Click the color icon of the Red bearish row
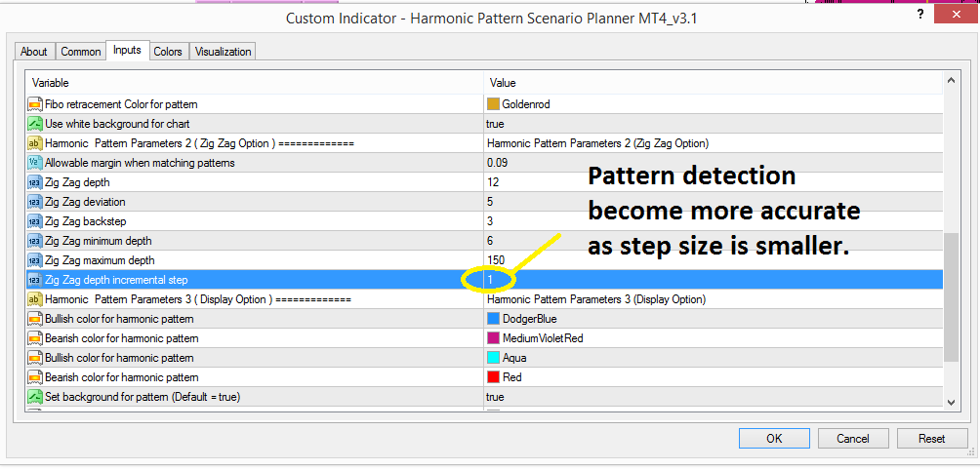 [x=35, y=377]
